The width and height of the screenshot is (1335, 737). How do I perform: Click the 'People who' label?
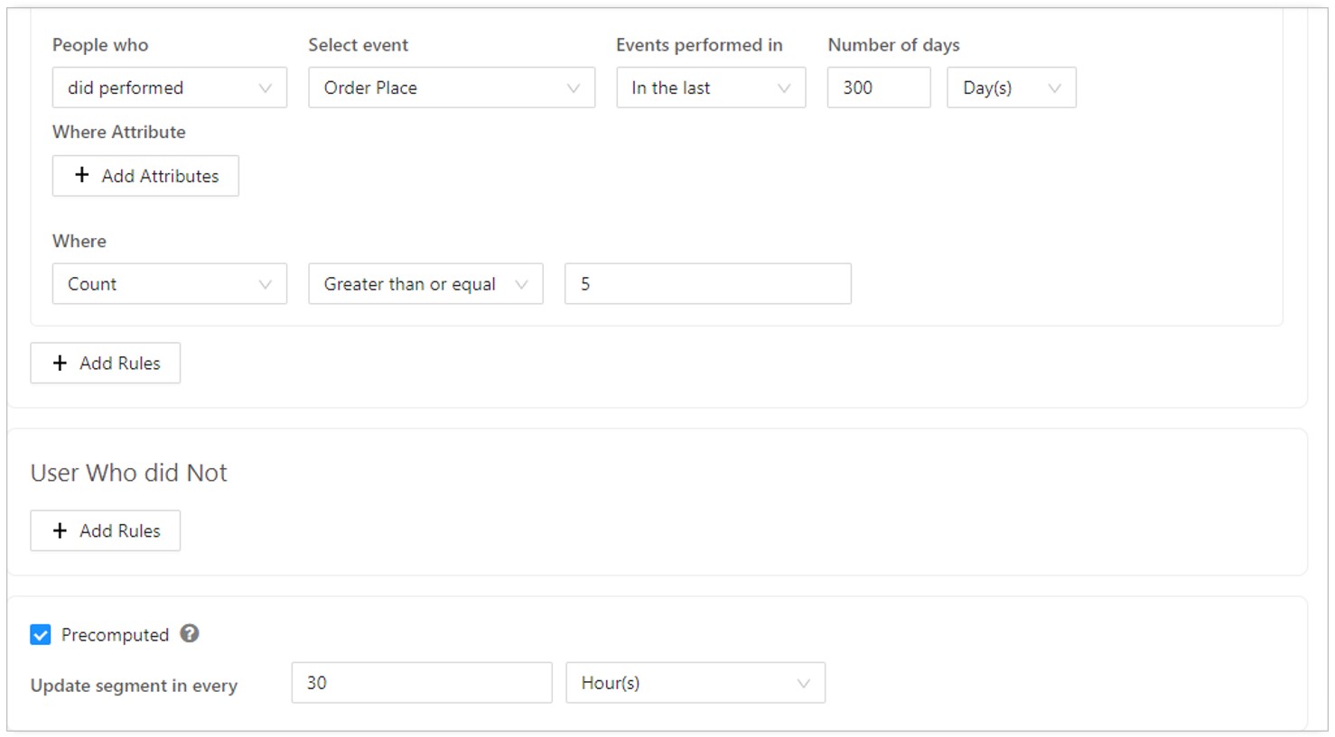coord(100,45)
